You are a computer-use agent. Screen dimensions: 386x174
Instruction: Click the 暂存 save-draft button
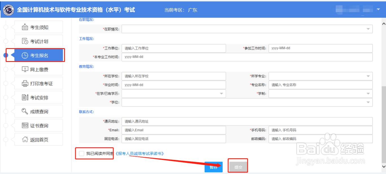pyautogui.click(x=213, y=166)
